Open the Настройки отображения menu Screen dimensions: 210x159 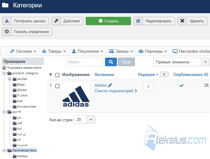(x=191, y=51)
